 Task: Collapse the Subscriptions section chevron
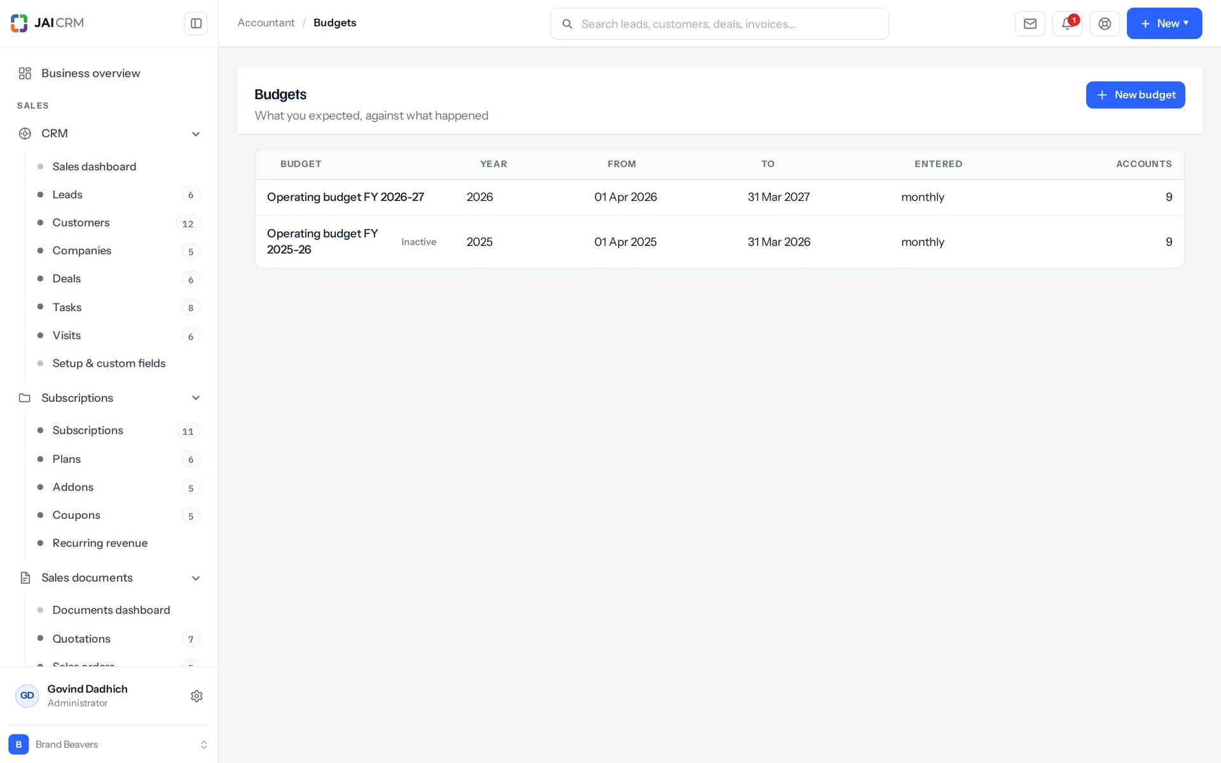click(196, 398)
